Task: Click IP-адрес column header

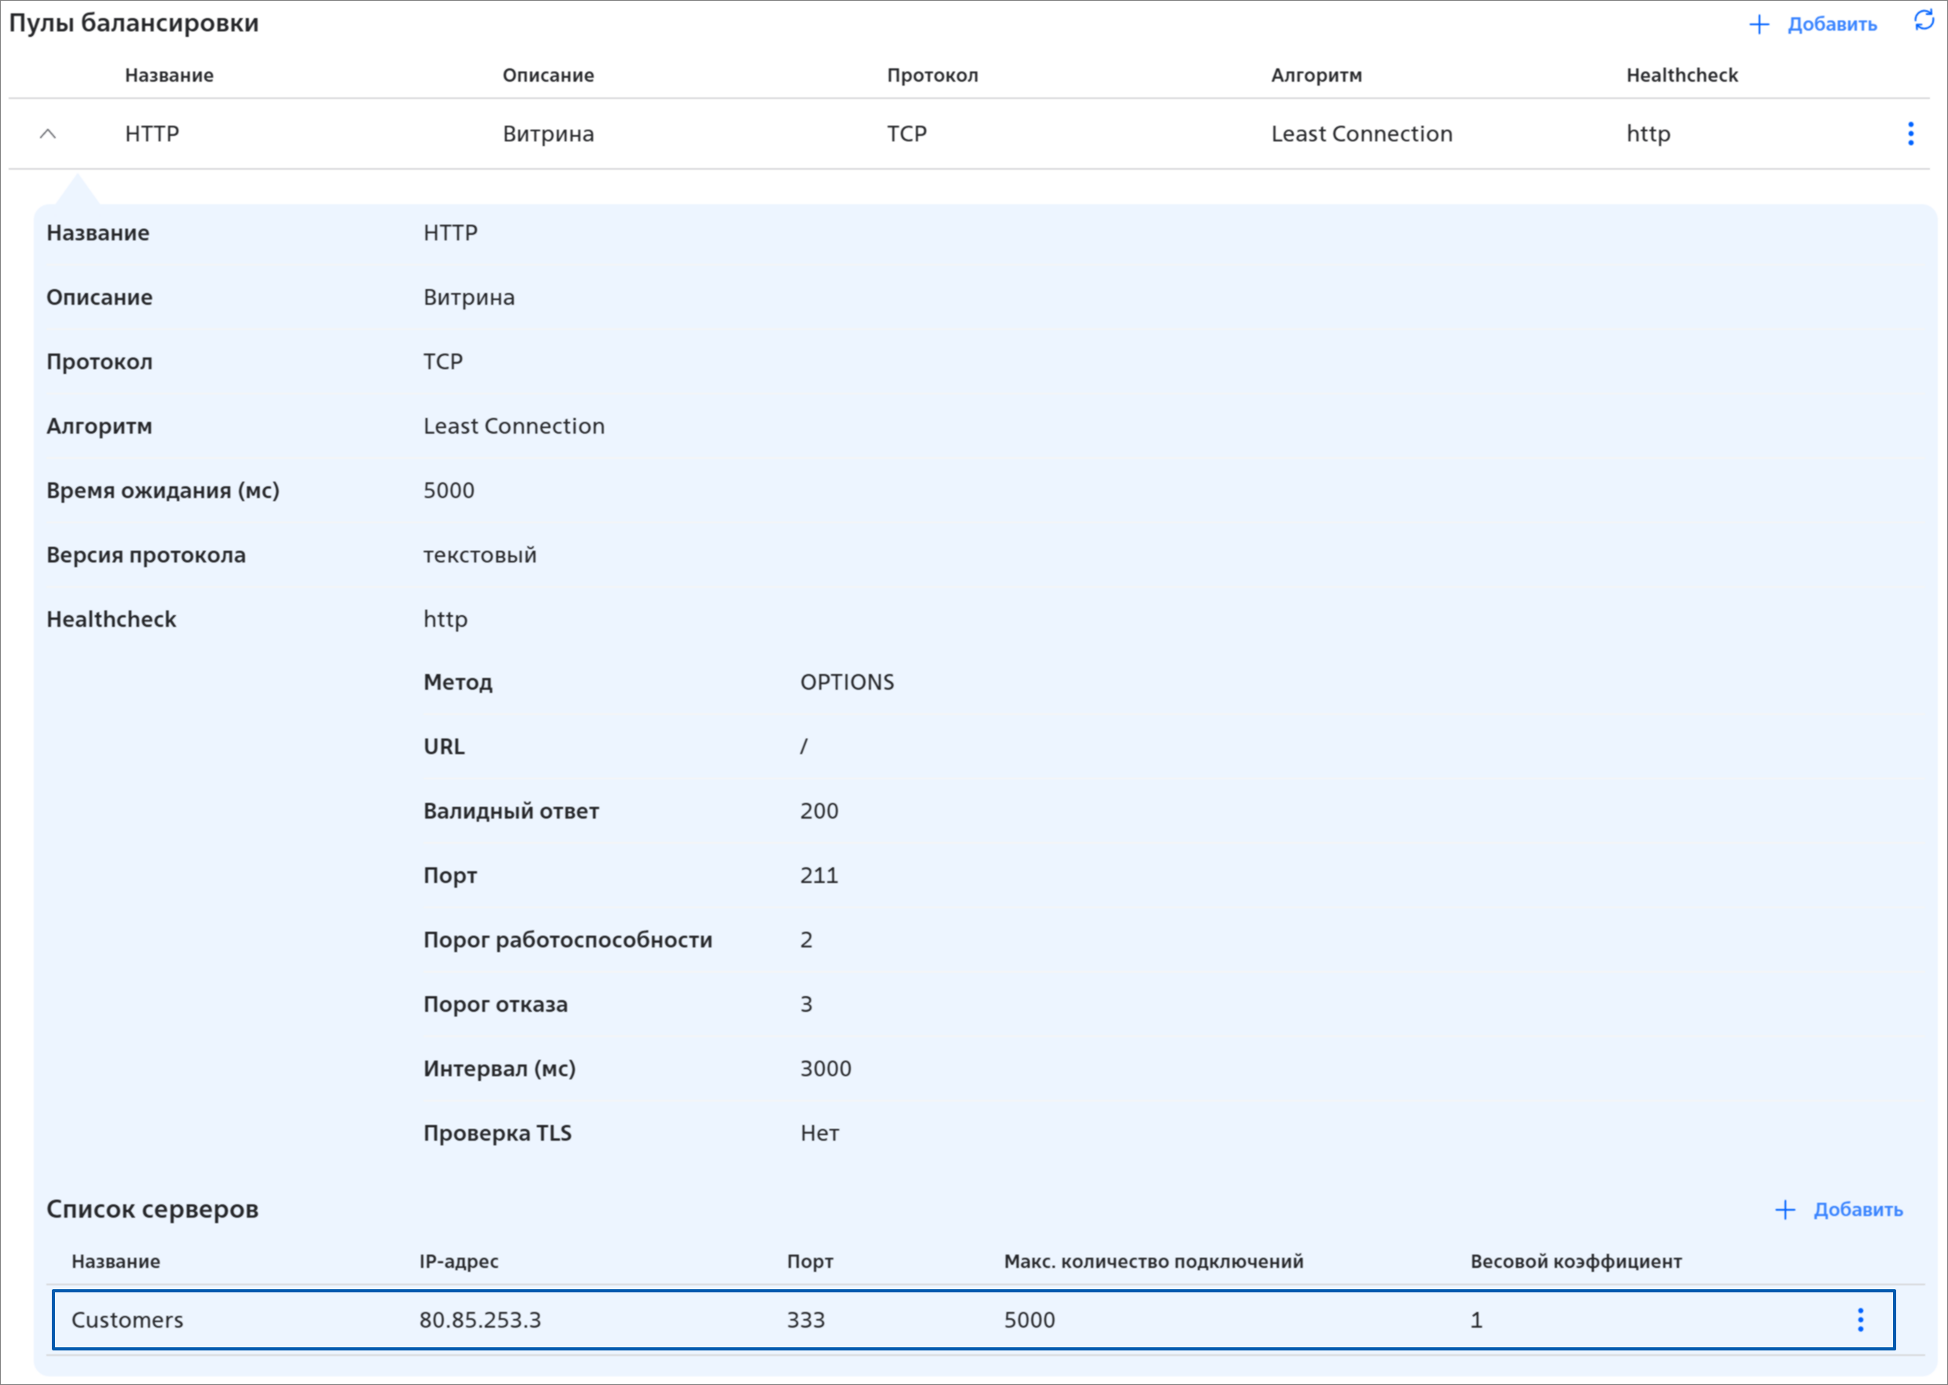Action: 459,1262
